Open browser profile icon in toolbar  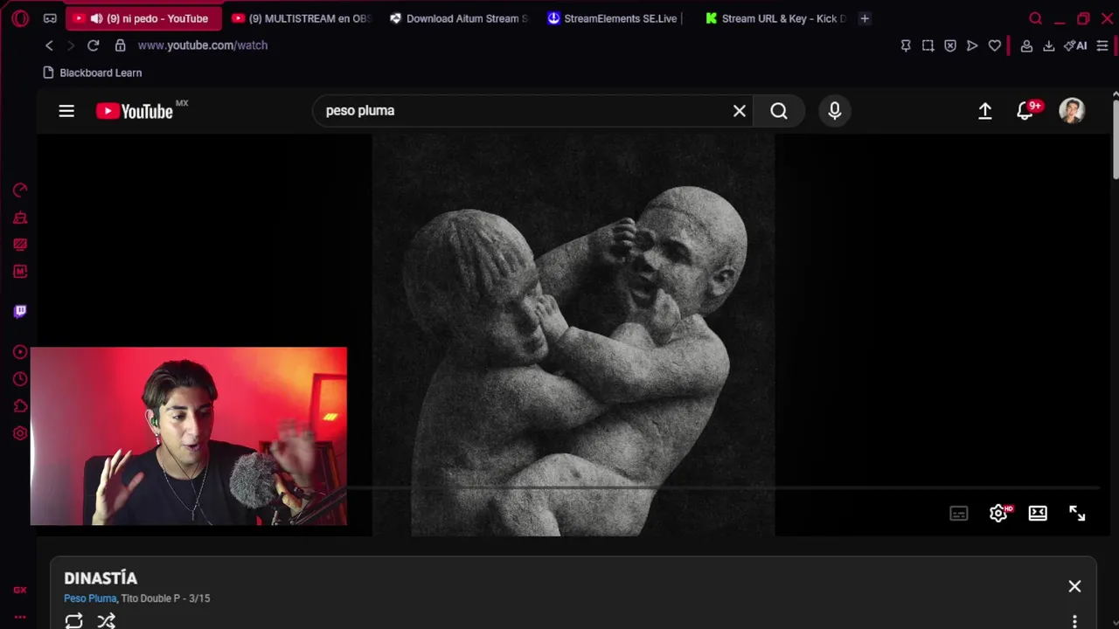point(1026,45)
